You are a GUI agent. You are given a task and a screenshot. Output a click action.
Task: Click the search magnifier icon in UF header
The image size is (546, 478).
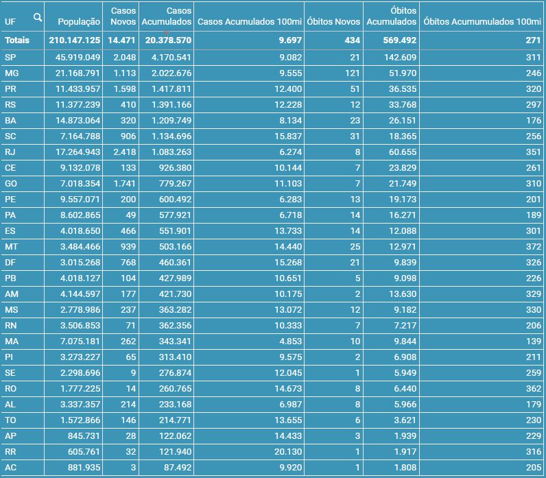point(38,17)
